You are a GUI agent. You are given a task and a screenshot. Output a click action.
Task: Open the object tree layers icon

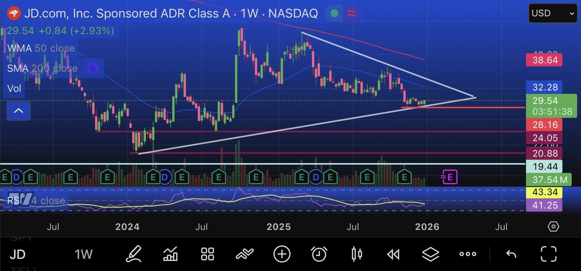click(430, 254)
